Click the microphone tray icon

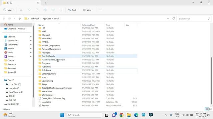171,115
